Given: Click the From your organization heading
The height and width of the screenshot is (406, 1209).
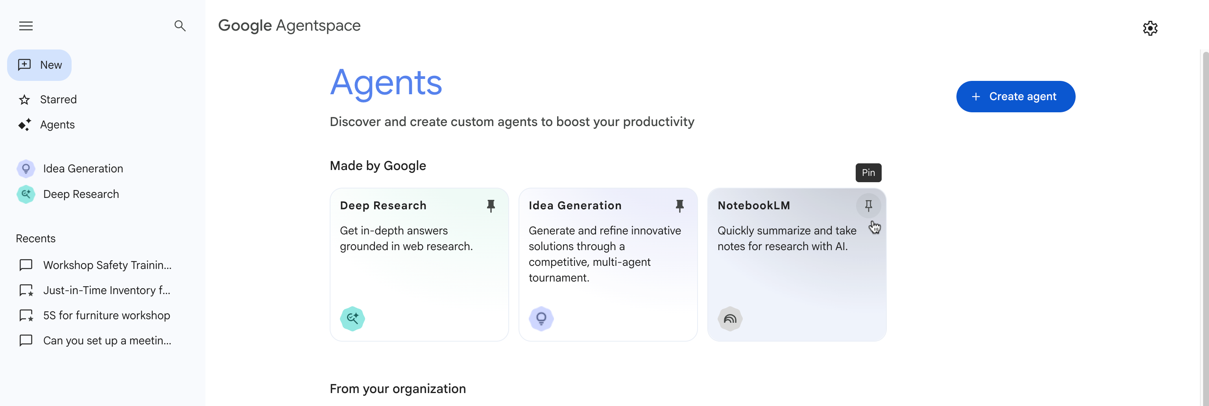Looking at the screenshot, I should [x=397, y=389].
